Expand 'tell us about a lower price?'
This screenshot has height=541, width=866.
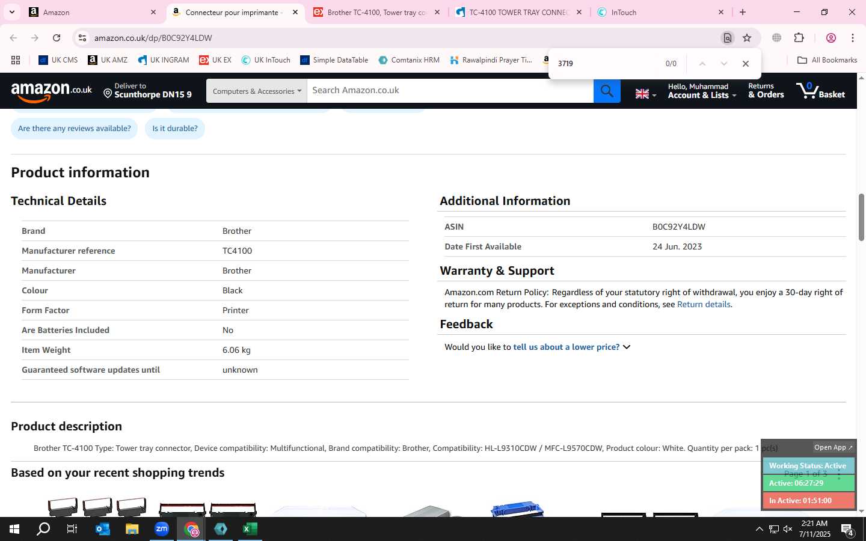tap(571, 347)
